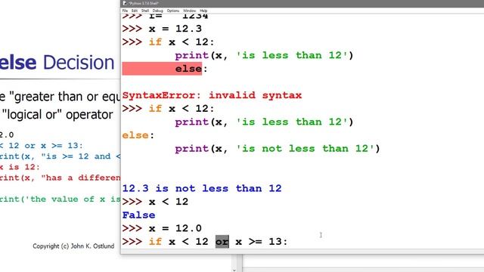
Task: Open the File menu in Python Shell
Action: [x=125, y=11]
